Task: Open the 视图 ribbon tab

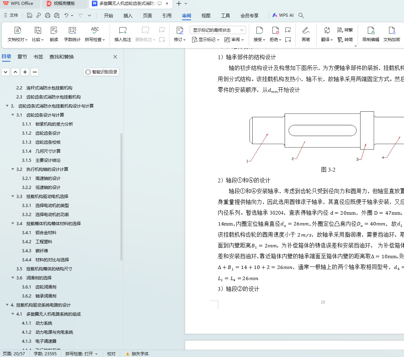Action: click(x=206, y=16)
